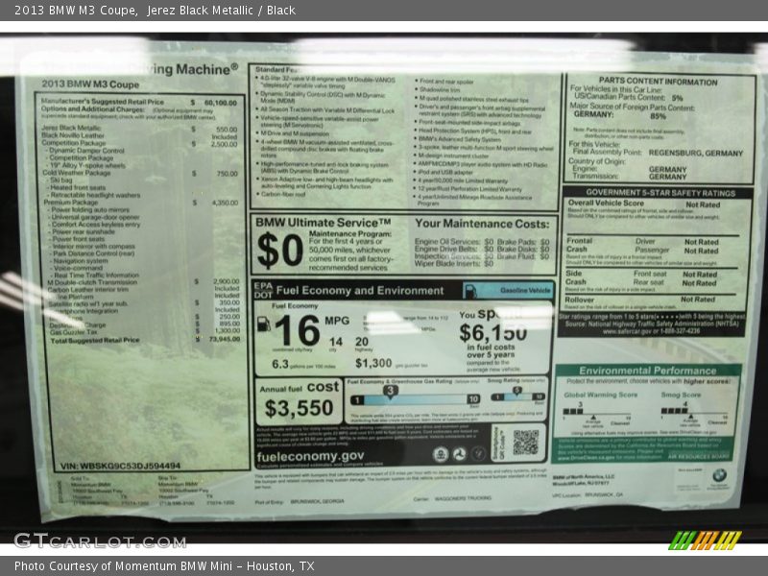Click the BMW roundel logo near bottom right
768x576 pixels.
pos(720,475)
